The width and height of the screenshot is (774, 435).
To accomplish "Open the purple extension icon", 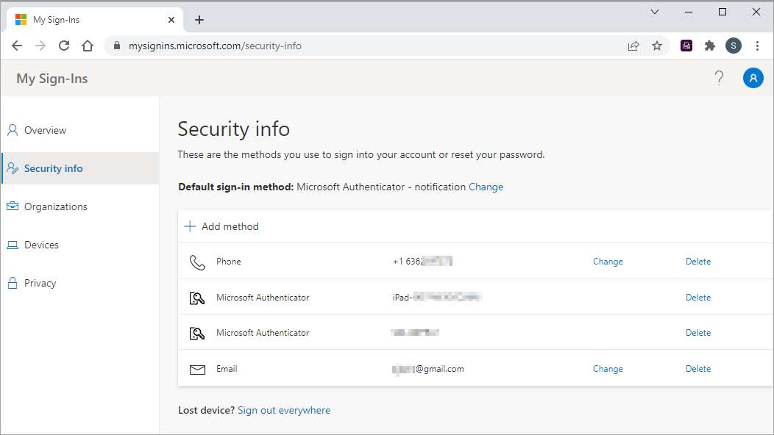I will pos(686,46).
